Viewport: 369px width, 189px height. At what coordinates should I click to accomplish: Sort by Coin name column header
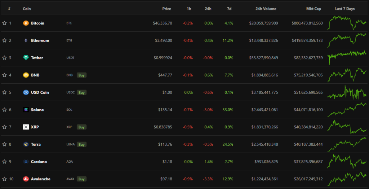click(27, 9)
